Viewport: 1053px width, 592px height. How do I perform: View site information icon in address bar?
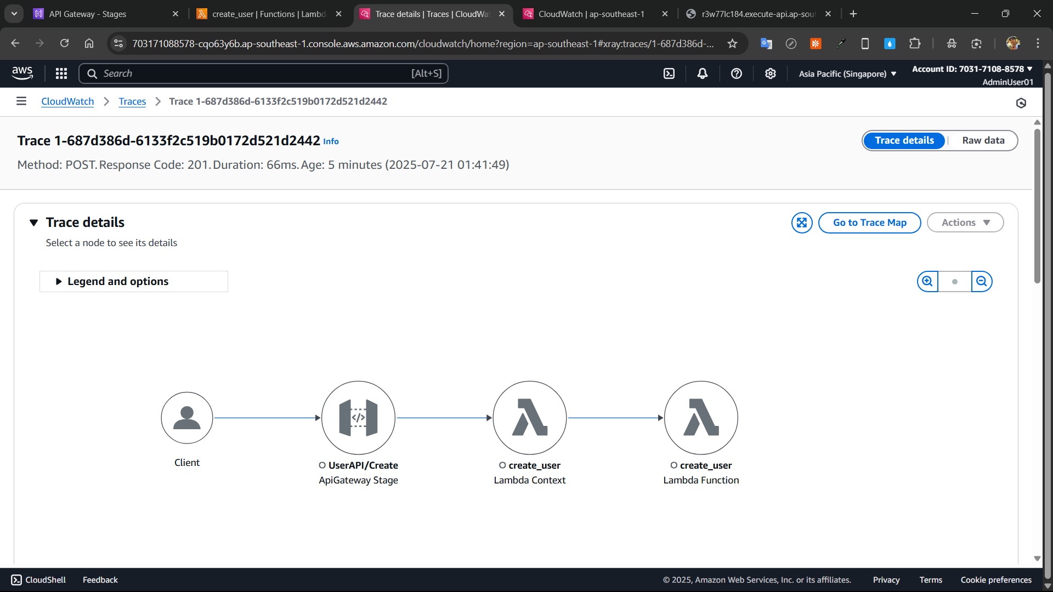pos(118,43)
